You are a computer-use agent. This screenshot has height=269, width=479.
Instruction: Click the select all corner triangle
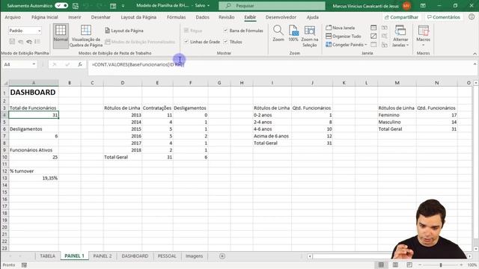click(x=5, y=83)
